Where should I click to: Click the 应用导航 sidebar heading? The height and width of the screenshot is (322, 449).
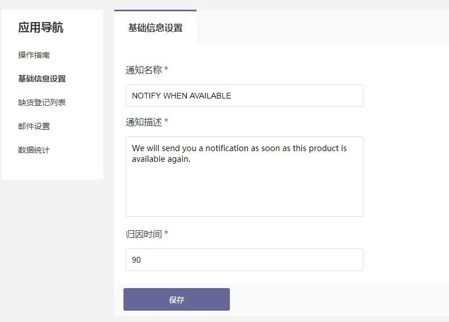41,28
